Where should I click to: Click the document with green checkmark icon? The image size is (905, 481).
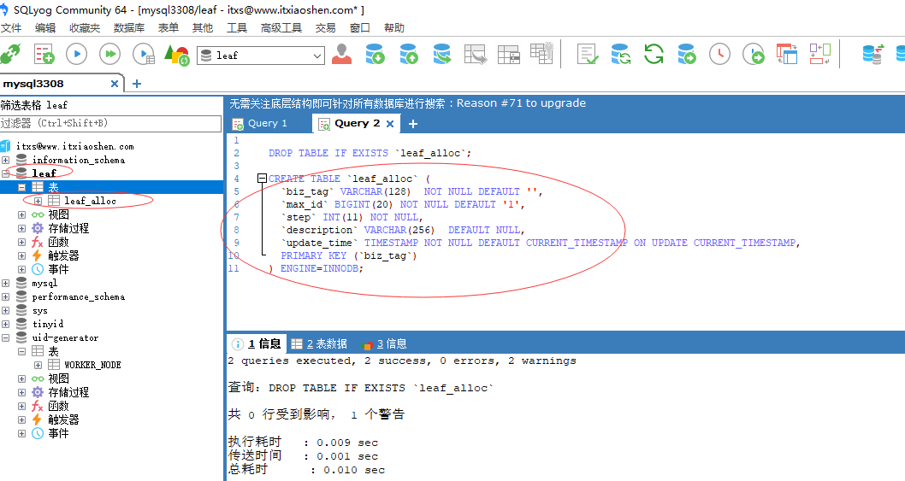point(588,54)
